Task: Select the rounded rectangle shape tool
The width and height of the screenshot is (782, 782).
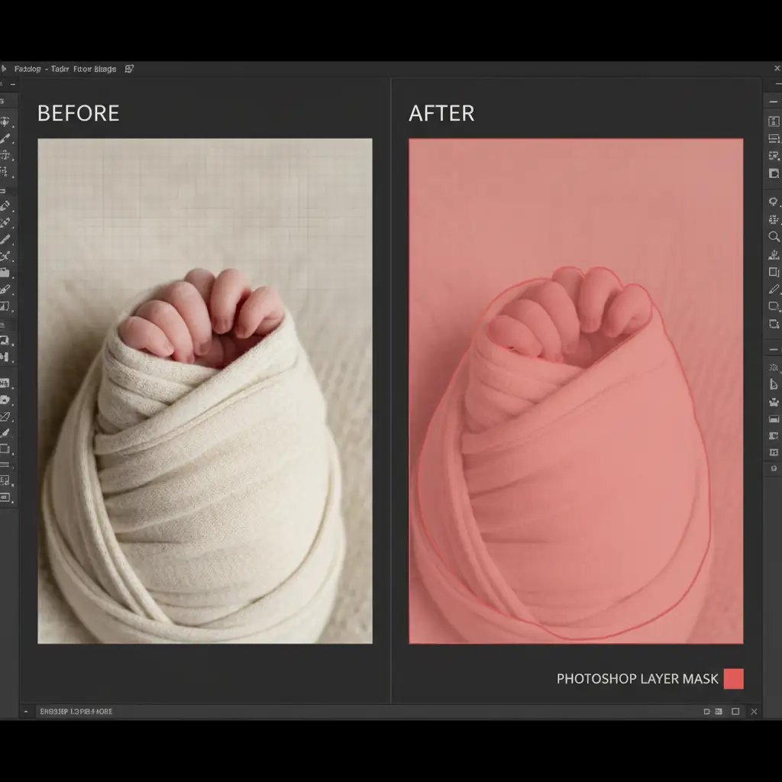Action: [774, 306]
